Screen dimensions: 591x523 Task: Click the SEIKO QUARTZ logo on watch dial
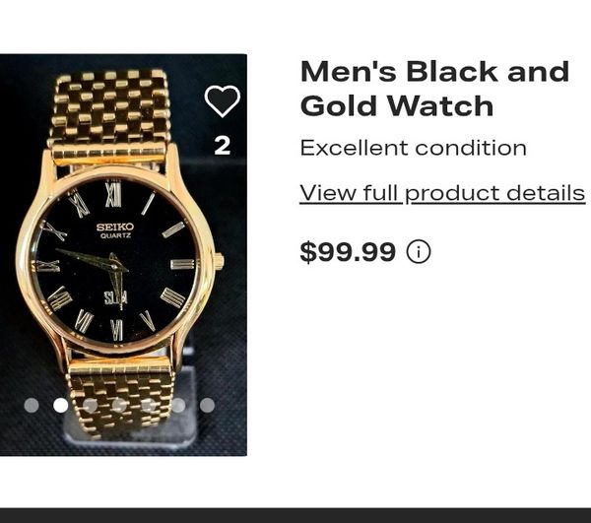coord(115,230)
